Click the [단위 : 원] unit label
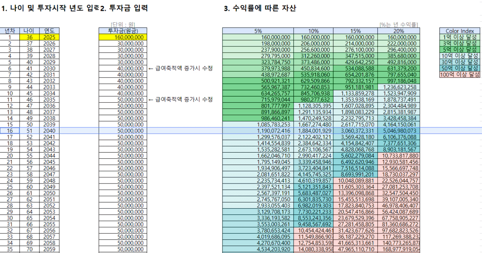 [123, 25]
